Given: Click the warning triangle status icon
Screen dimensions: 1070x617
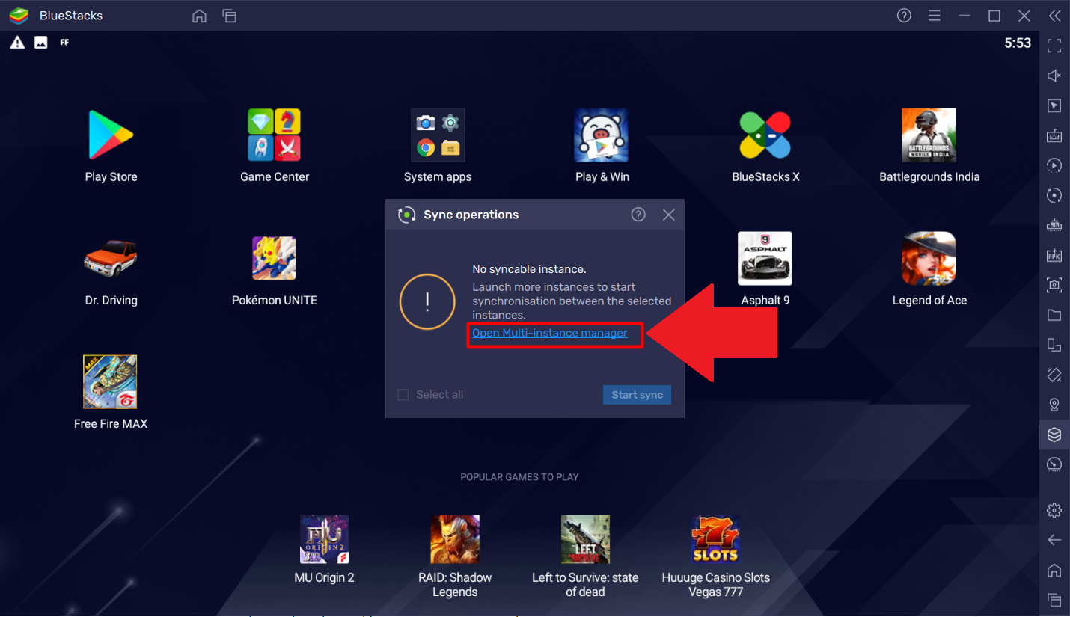Looking at the screenshot, I should pyautogui.click(x=17, y=43).
